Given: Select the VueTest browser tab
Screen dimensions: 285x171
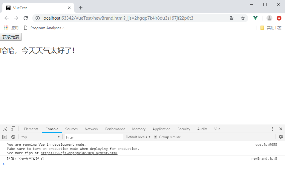Looking at the screenshot, I should coord(38,8).
